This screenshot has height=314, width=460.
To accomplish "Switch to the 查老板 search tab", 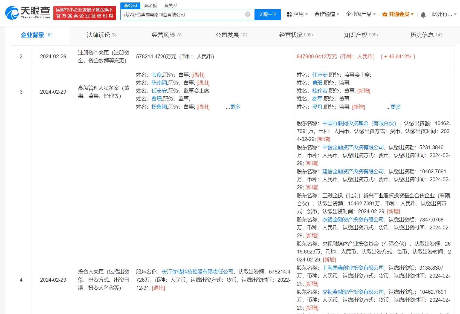I will pyautogui.click(x=151, y=5).
